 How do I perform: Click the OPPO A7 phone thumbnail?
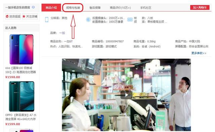[21, 96]
